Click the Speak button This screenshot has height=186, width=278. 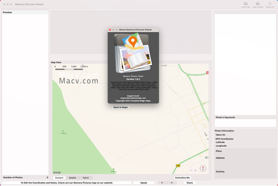tap(144, 183)
